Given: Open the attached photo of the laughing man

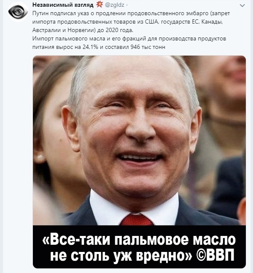Looking at the screenshot, I should (x=139, y=140).
